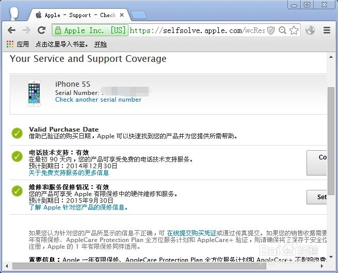Select the Apple - Support - Check tab

tap(80, 15)
